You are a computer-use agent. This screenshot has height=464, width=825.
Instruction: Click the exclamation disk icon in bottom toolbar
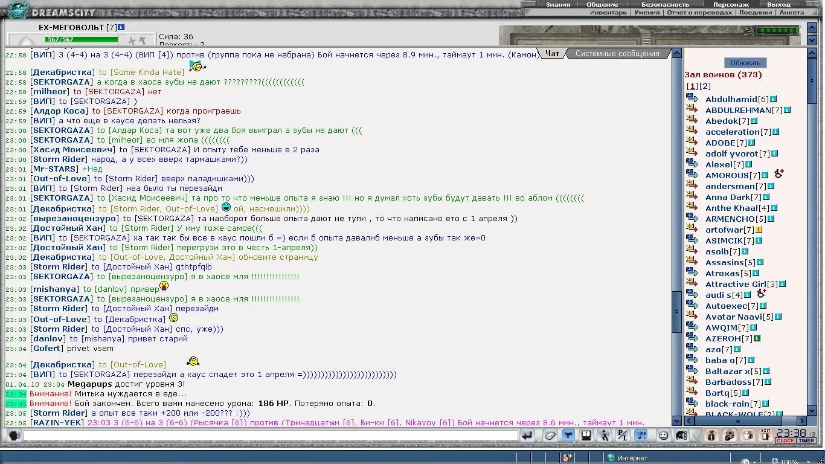[x=586, y=436]
